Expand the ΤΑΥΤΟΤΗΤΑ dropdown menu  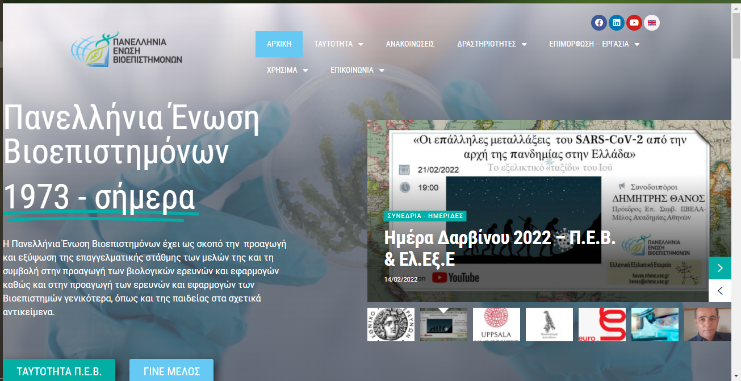338,44
